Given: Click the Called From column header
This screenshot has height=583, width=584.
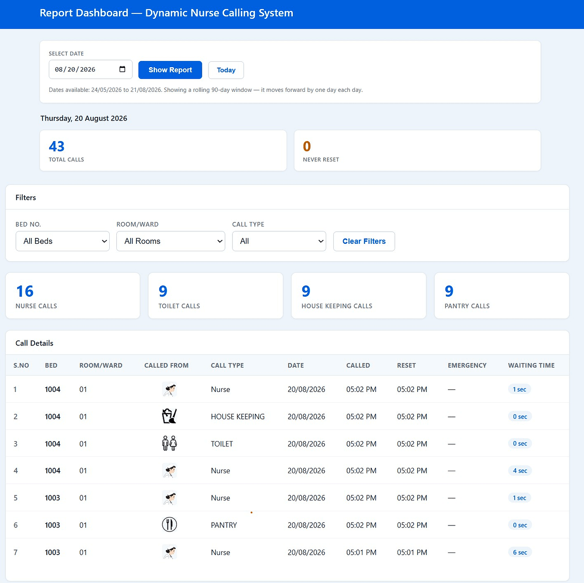Looking at the screenshot, I should [166, 366].
